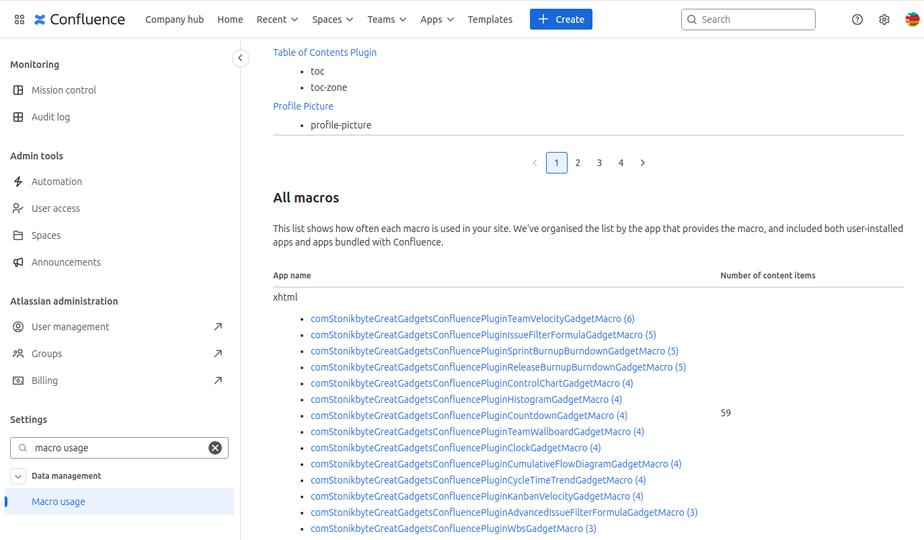This screenshot has height=540, width=924.
Task: Click the settings search input field
Action: pyautogui.click(x=119, y=448)
